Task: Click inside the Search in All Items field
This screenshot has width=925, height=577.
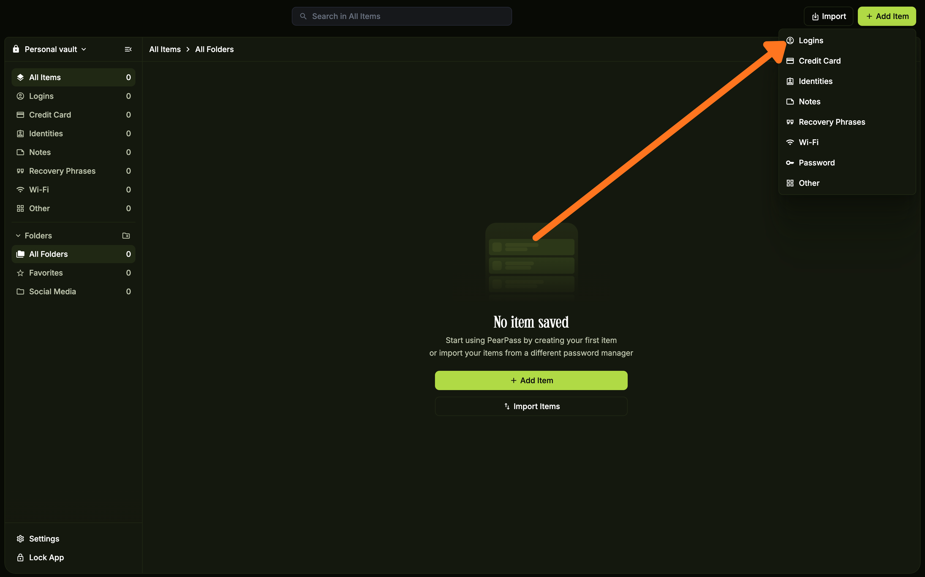Action: tap(401, 16)
